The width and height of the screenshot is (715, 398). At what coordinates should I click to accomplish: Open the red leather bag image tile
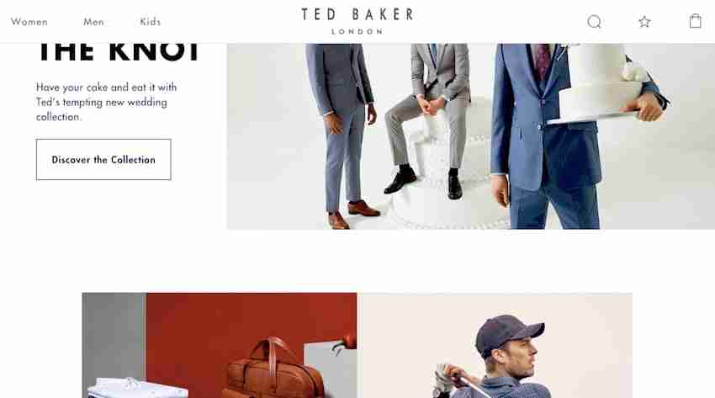[220, 345]
